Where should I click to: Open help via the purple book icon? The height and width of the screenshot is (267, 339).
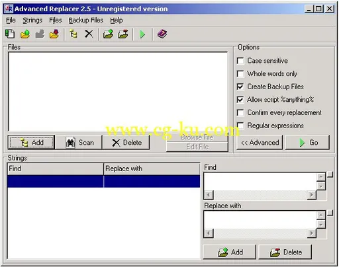162,34
